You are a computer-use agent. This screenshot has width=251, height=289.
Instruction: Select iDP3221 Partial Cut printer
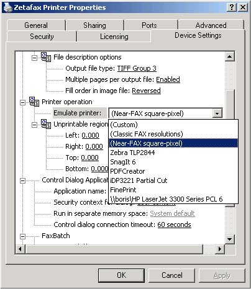click(x=173, y=180)
